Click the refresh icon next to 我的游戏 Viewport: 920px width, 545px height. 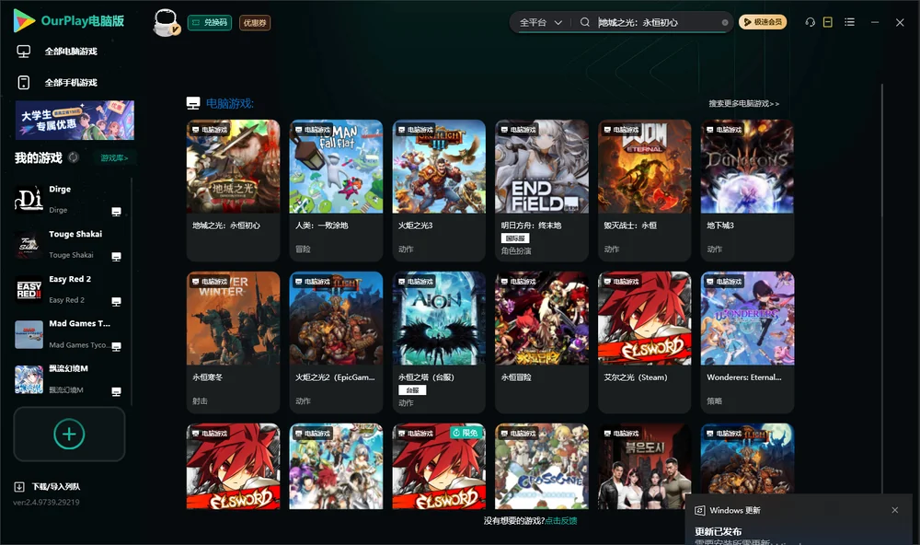pos(74,157)
